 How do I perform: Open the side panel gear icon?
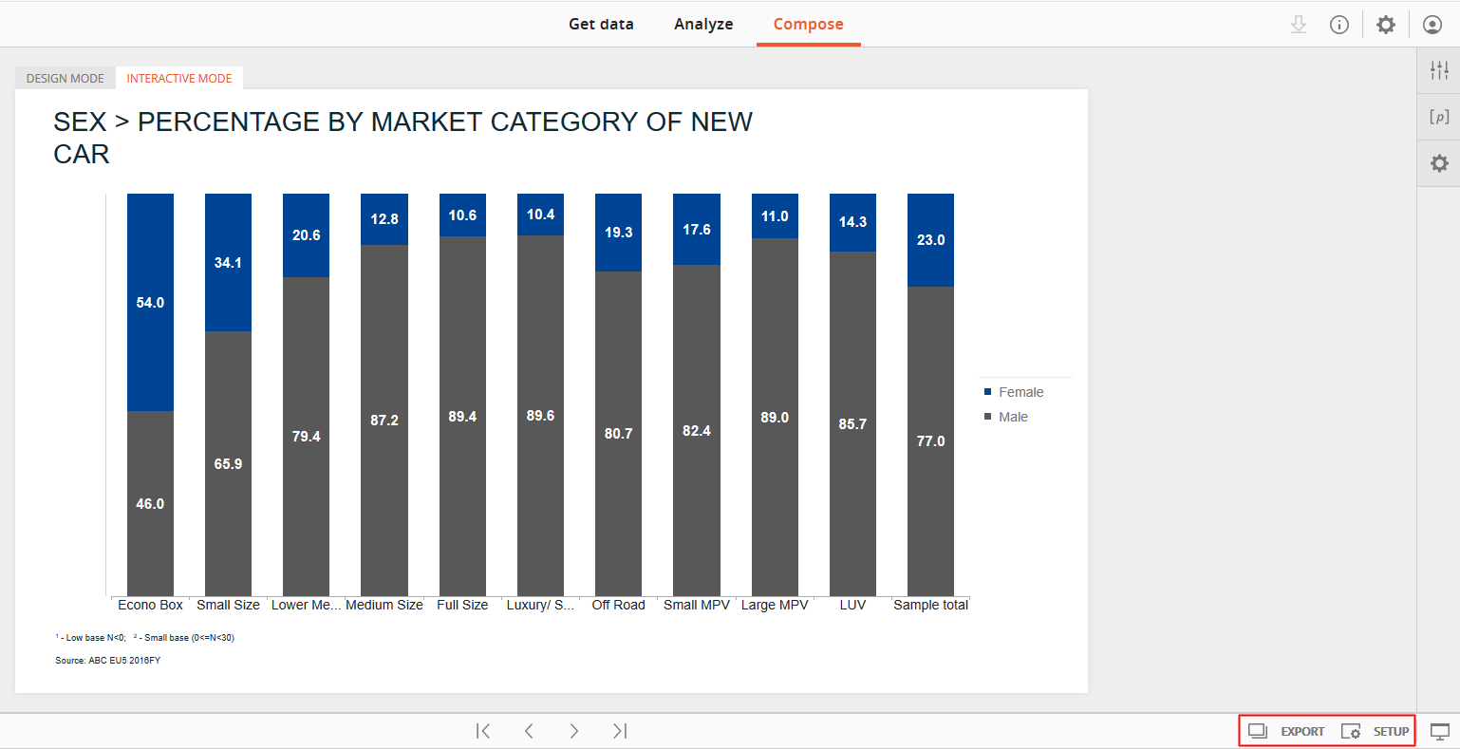click(x=1439, y=163)
